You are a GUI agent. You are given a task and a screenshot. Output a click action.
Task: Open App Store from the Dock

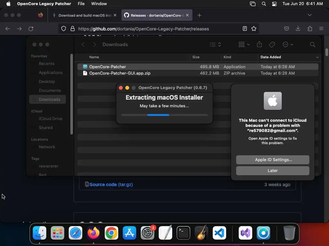click(x=129, y=233)
